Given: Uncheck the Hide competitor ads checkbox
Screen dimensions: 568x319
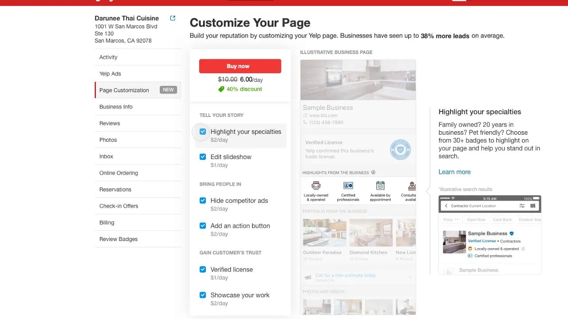Looking at the screenshot, I should tap(203, 200).
